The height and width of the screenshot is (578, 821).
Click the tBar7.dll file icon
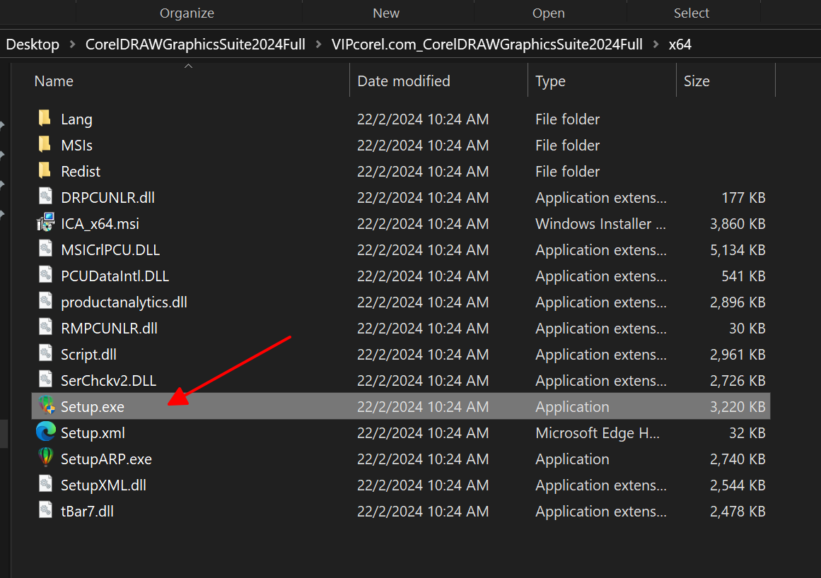(x=45, y=511)
